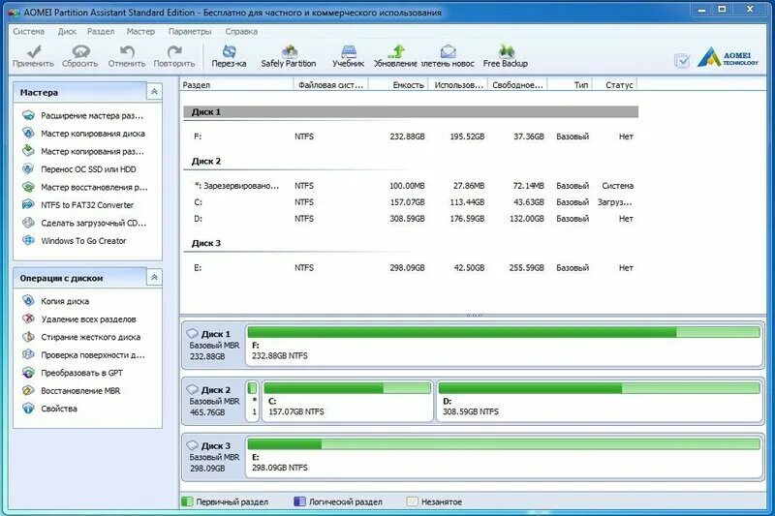
Task: Select the D: partition row in list
Action: [x=411, y=218]
